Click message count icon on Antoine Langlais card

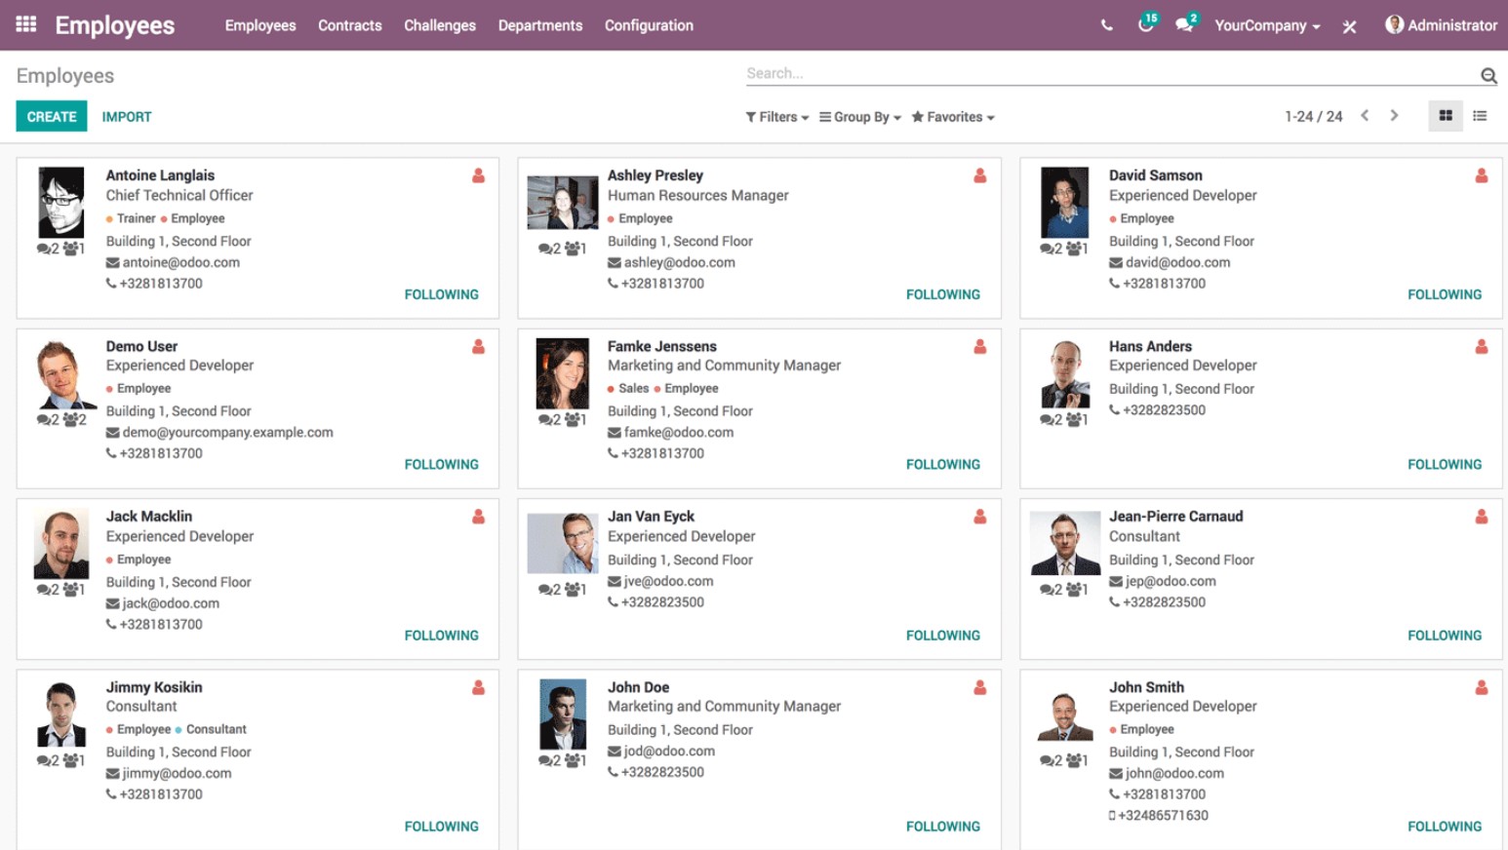(48, 249)
